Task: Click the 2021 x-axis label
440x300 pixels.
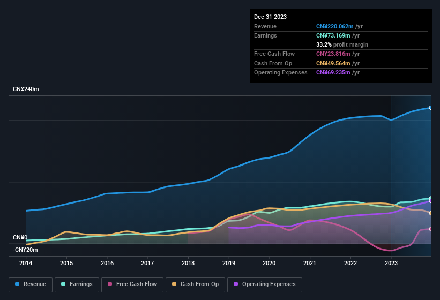Action: 310,263
